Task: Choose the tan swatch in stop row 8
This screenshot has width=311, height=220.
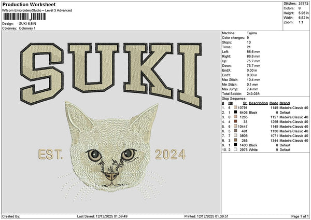Action: [235, 140]
